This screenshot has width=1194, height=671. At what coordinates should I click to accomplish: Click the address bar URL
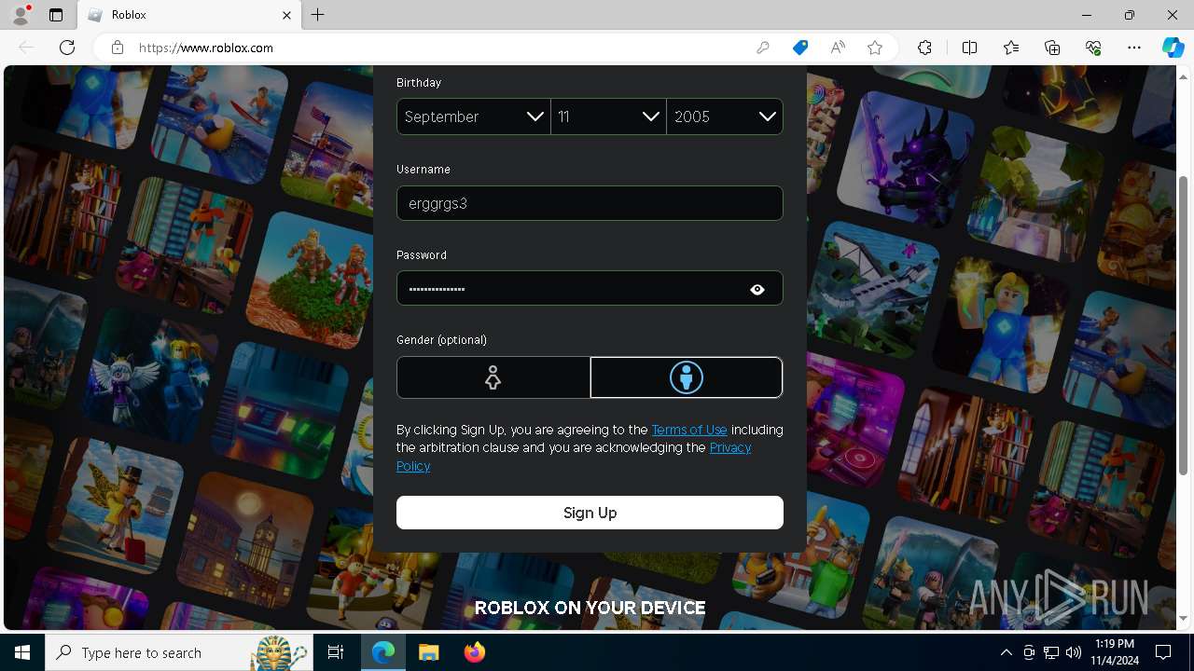[206, 48]
